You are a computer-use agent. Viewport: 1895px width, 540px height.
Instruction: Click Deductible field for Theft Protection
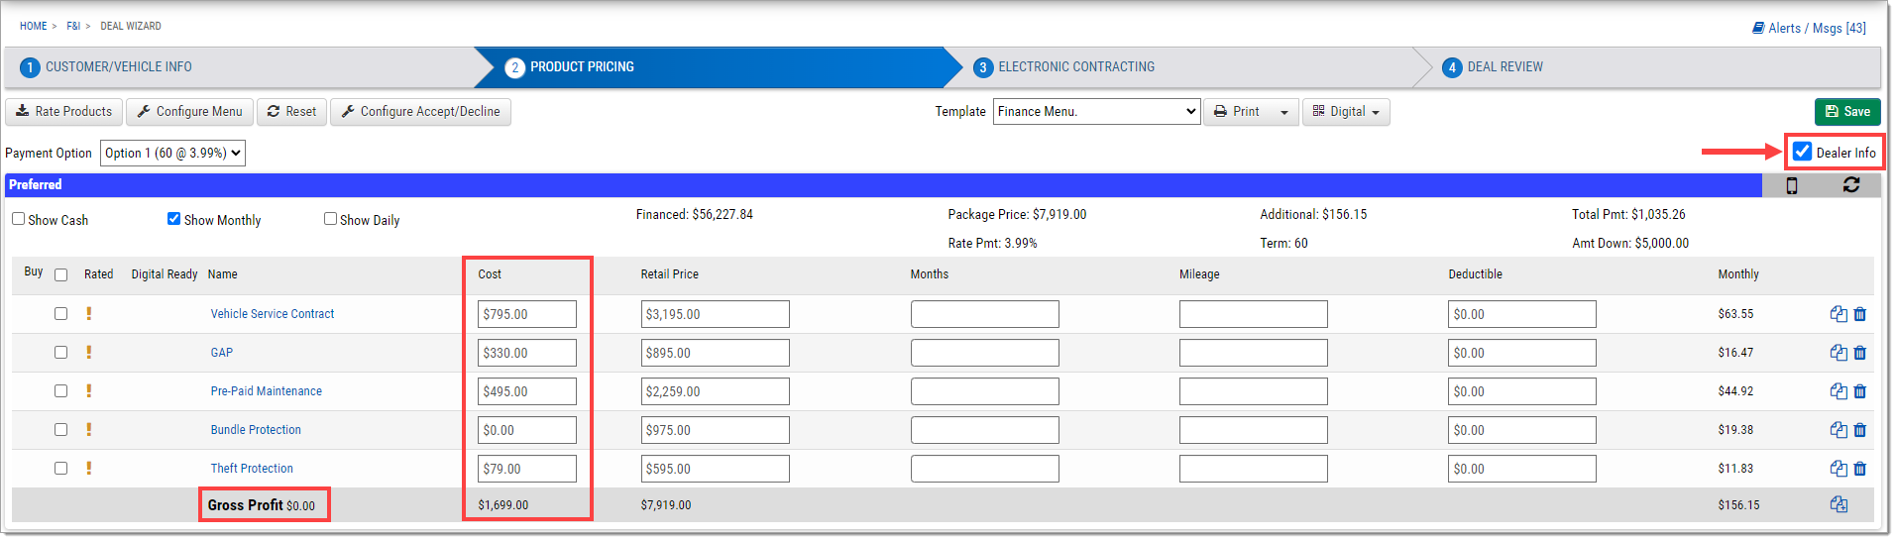[x=1522, y=469]
